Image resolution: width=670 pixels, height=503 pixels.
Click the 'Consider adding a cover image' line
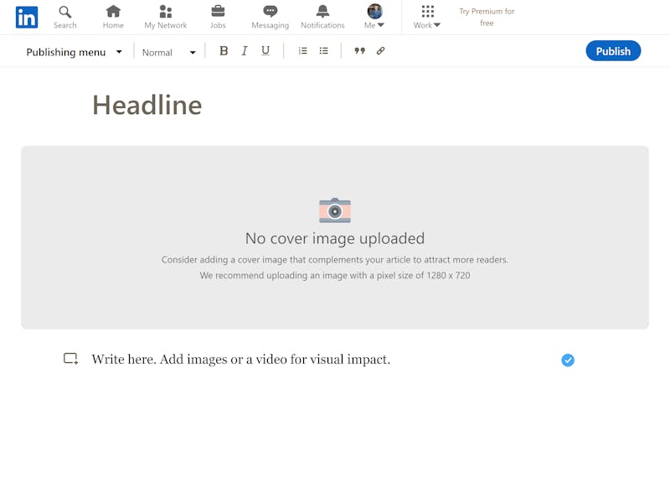(335, 260)
